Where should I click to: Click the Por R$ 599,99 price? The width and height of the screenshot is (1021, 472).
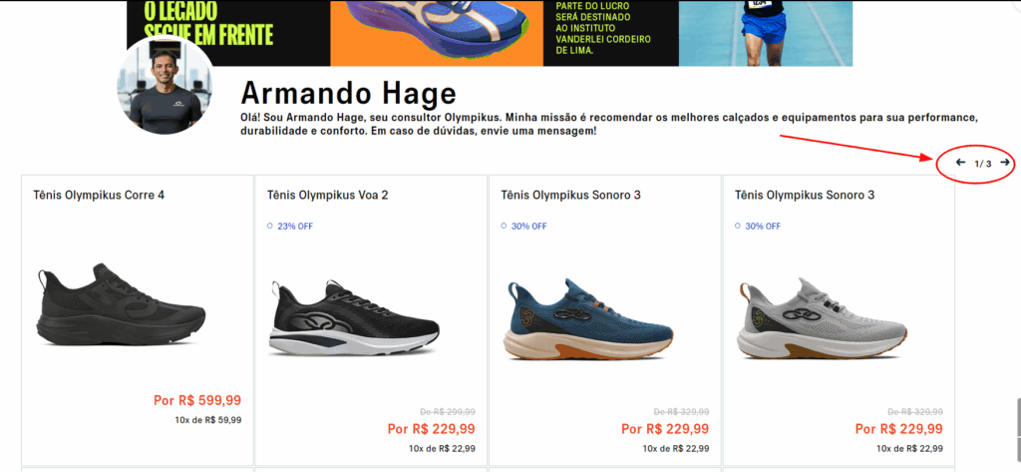197,400
